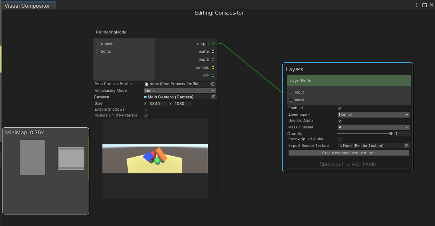Enable the Enable Shadows checkbox
The width and height of the screenshot is (435, 226).
[x=146, y=109]
